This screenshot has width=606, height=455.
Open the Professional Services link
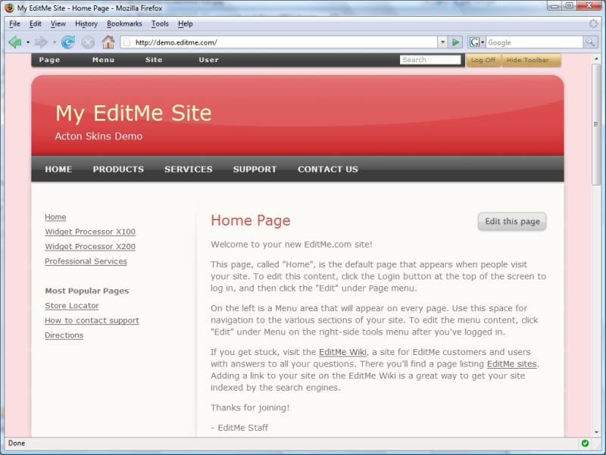(x=86, y=261)
